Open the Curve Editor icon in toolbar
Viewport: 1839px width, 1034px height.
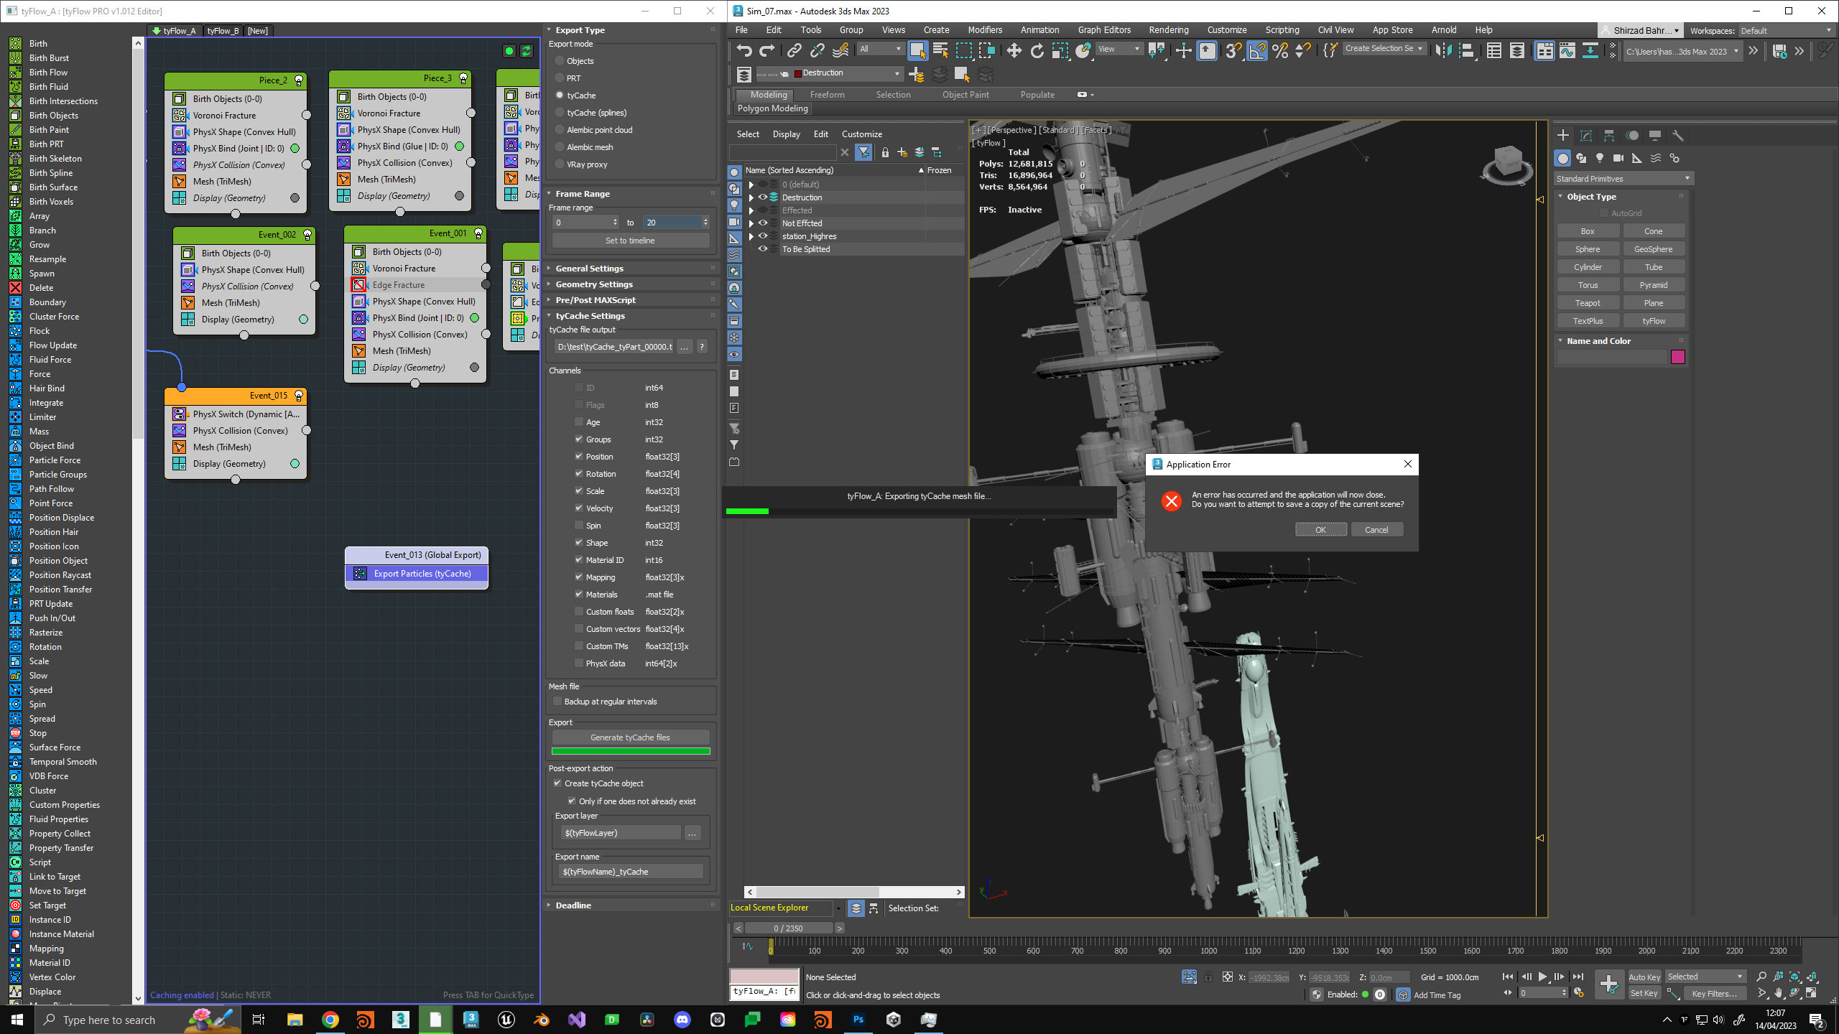tap(1567, 50)
